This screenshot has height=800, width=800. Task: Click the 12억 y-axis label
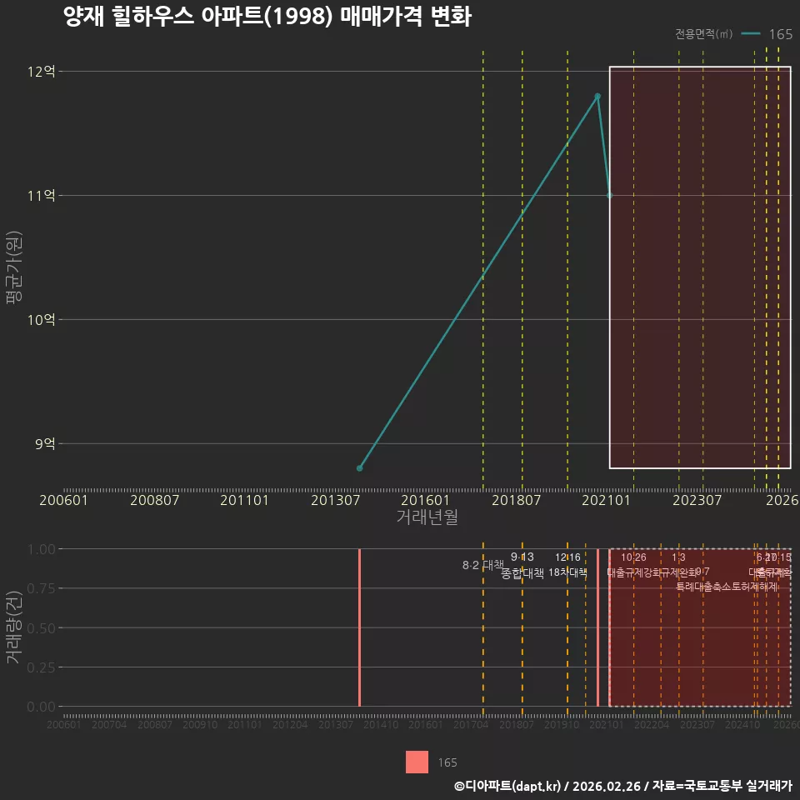(42, 72)
